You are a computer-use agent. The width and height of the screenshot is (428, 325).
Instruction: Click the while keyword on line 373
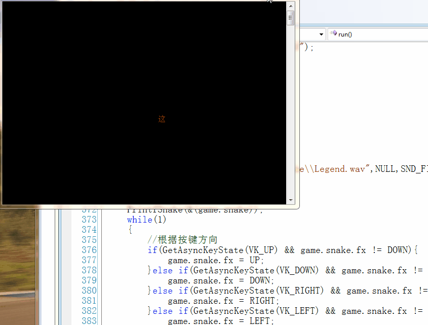pyautogui.click(x=139, y=220)
